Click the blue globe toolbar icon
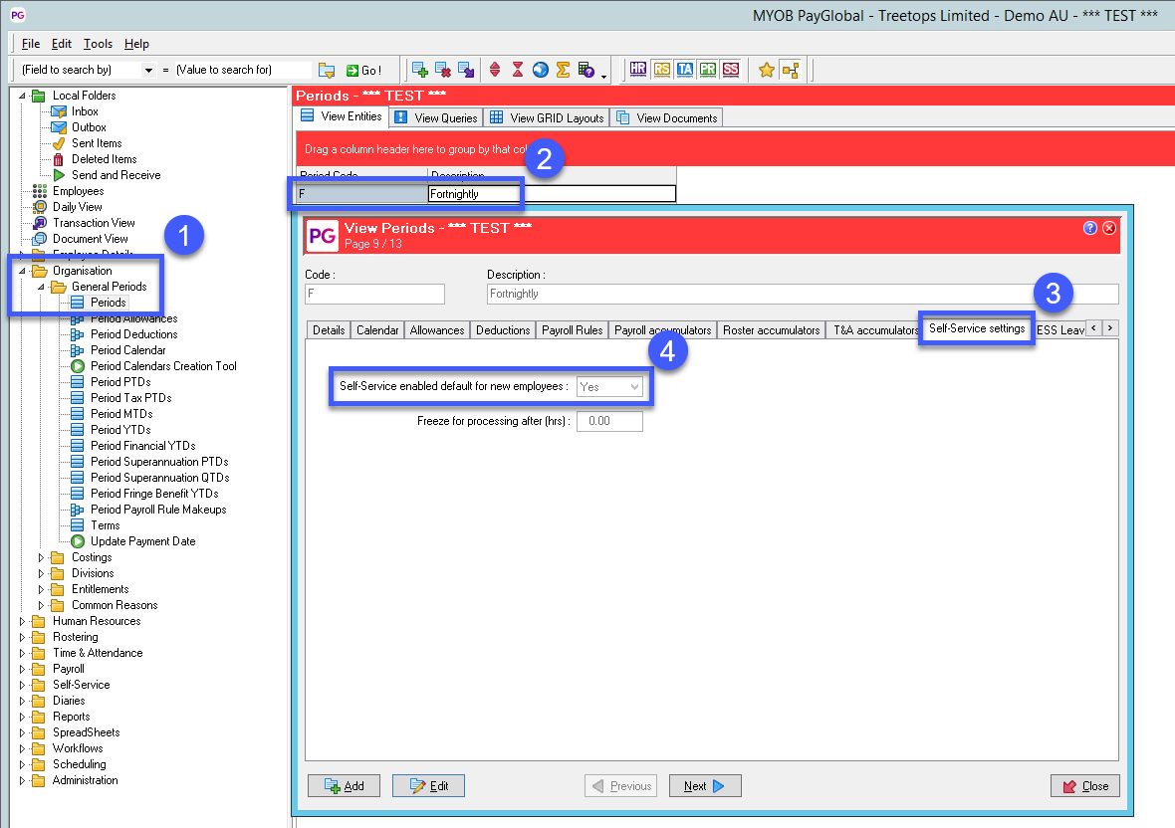The width and height of the screenshot is (1175, 828). 541,70
